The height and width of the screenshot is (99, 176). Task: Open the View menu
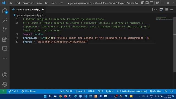pyautogui.click(x=39, y=3)
